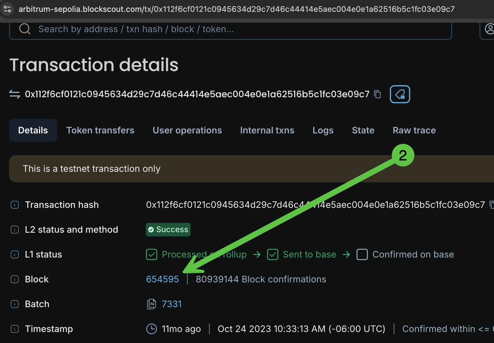Open block 654595 via its link

click(162, 279)
